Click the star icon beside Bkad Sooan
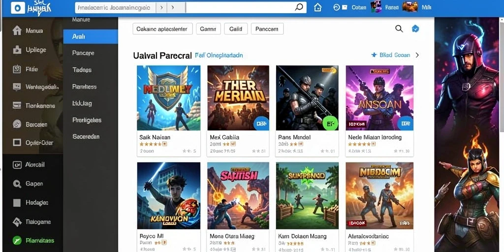The image size is (504, 252). coord(374,55)
